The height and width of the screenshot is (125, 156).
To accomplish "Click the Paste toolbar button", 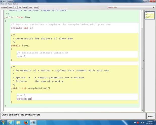I will pos(25,8).
